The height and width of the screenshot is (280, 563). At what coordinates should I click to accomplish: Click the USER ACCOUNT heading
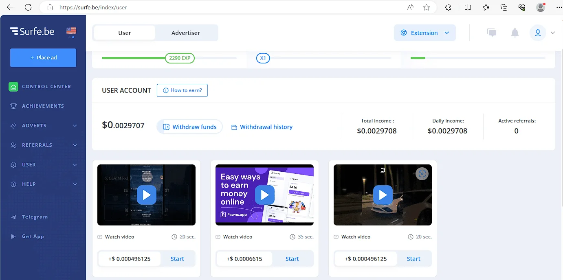(x=126, y=90)
